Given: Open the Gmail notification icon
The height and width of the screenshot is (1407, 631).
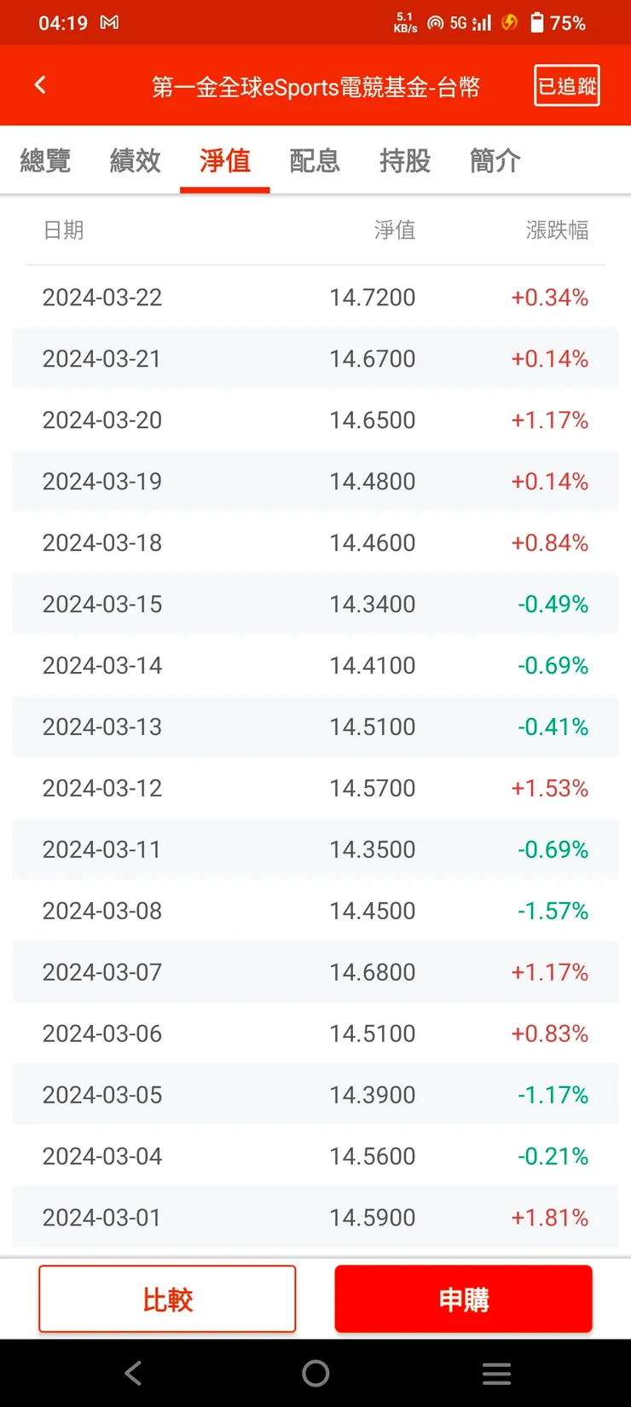Looking at the screenshot, I should coord(109,23).
